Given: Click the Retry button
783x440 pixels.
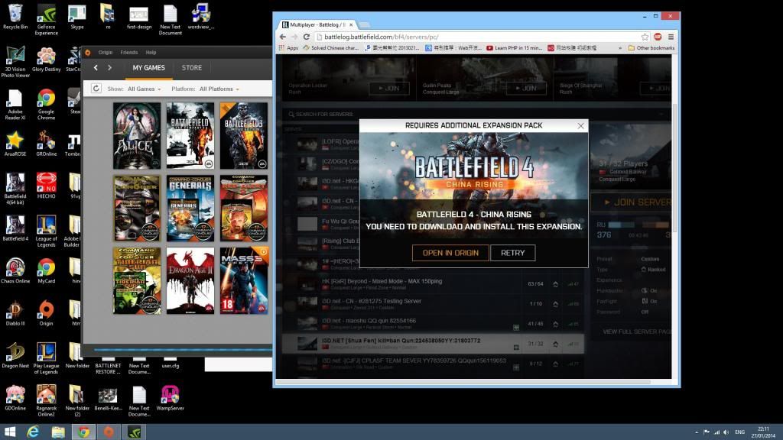Looking at the screenshot, I should (x=513, y=253).
